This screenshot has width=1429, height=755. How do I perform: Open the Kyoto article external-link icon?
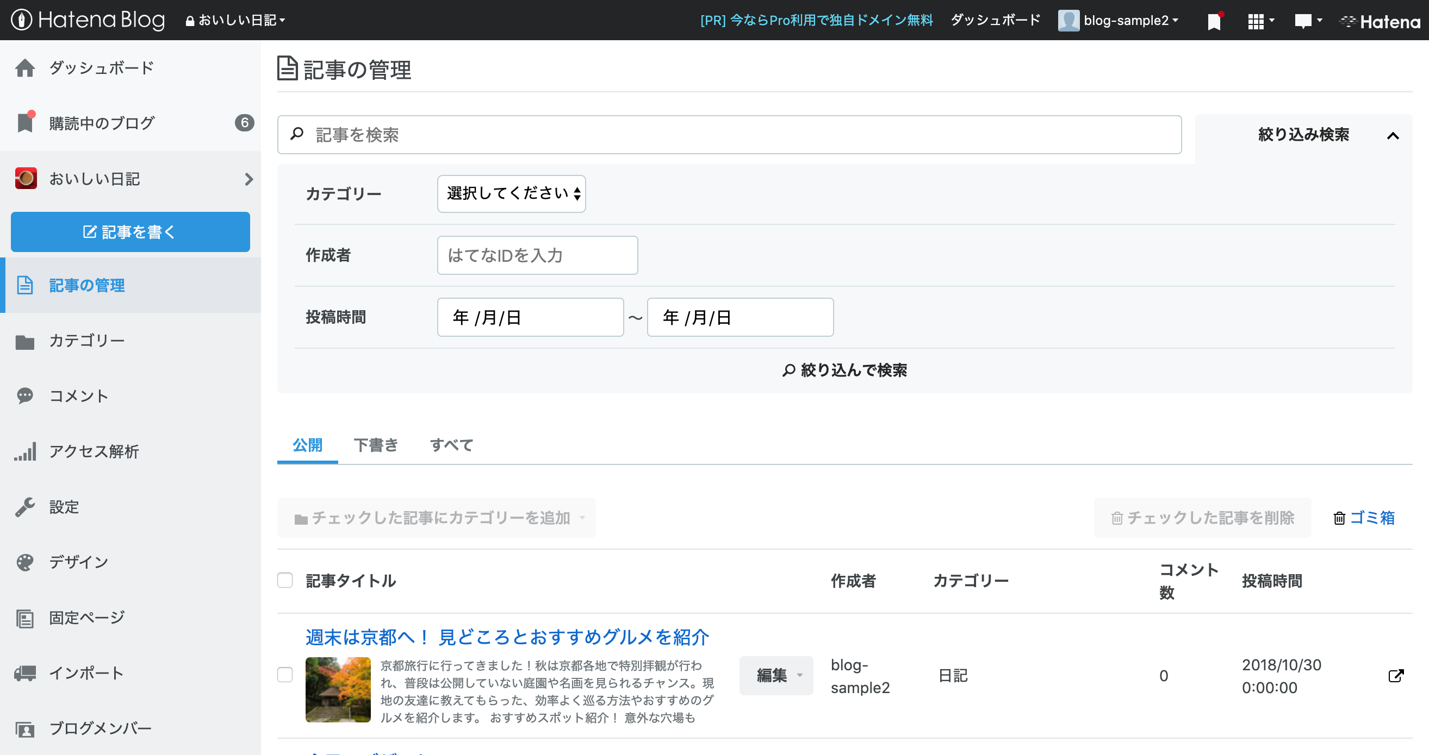[1396, 676]
